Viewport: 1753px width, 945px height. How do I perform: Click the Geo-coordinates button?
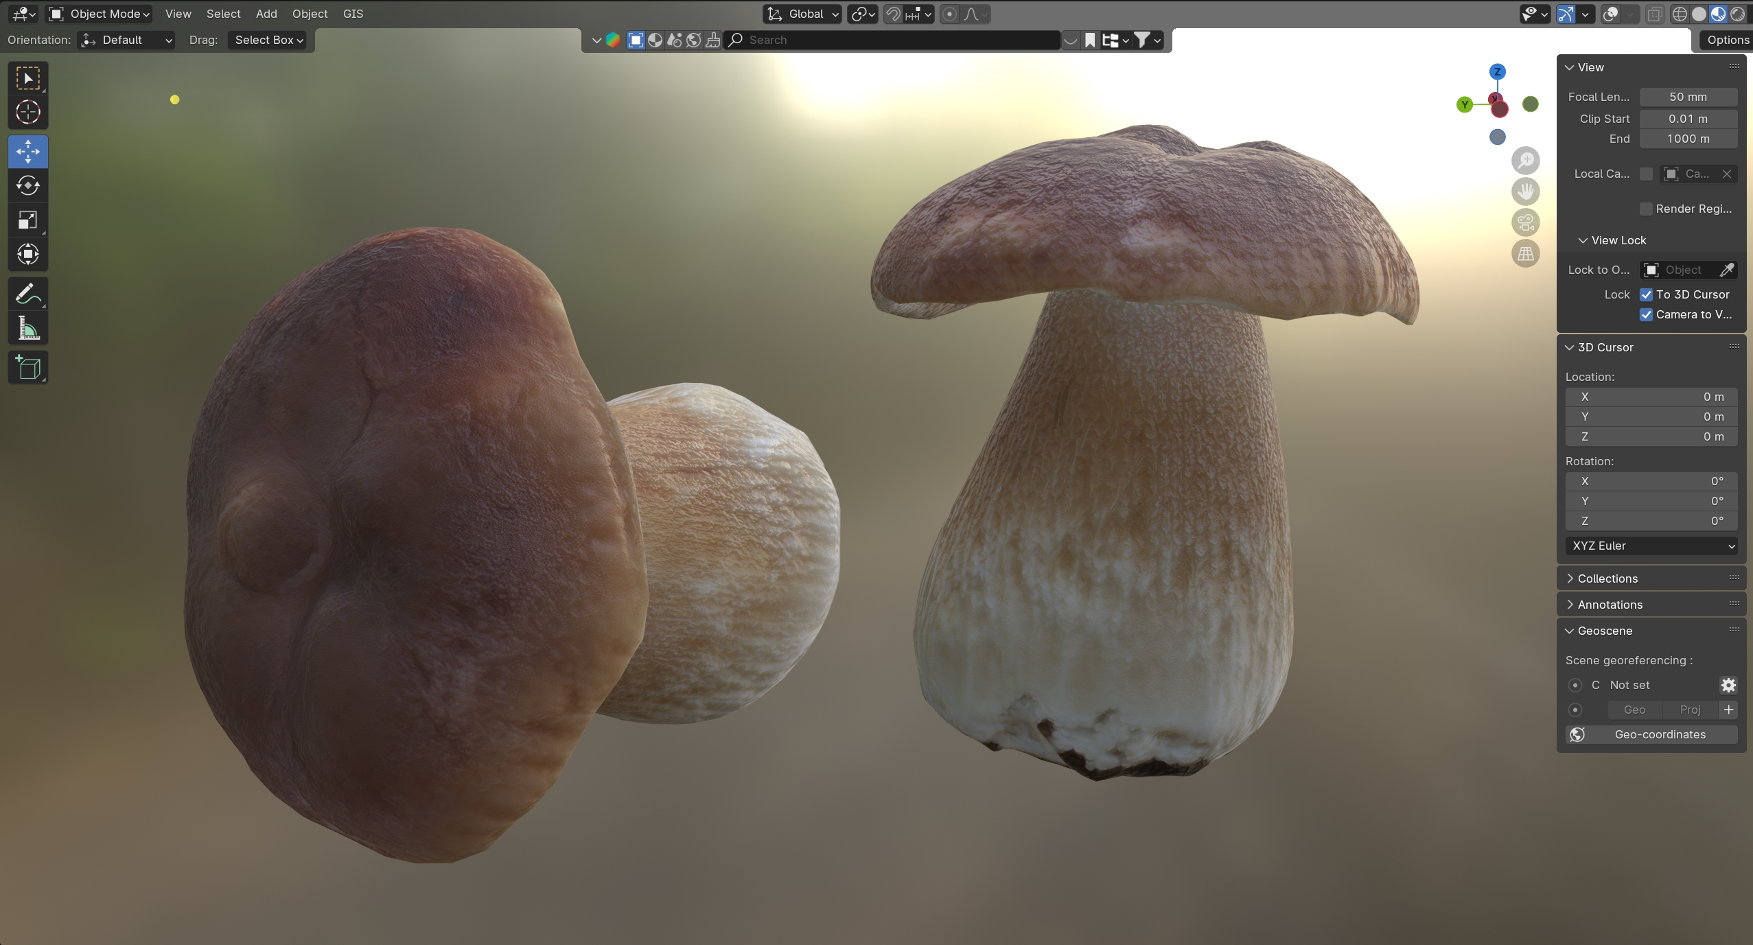[x=1651, y=734]
